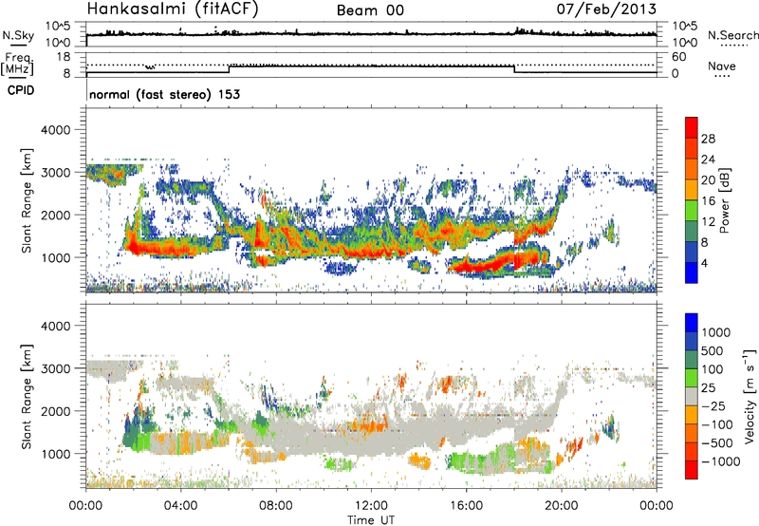
Task: Click the N.Sky legend label
Action: click(18, 35)
